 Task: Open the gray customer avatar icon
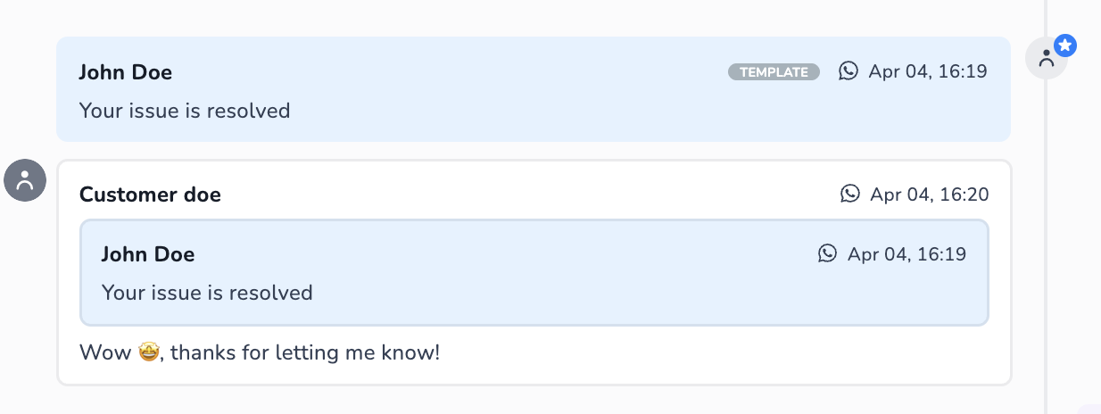pyautogui.click(x=25, y=180)
